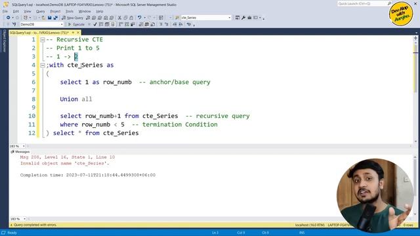
Task: Click the Execute button
Action: point(76,24)
